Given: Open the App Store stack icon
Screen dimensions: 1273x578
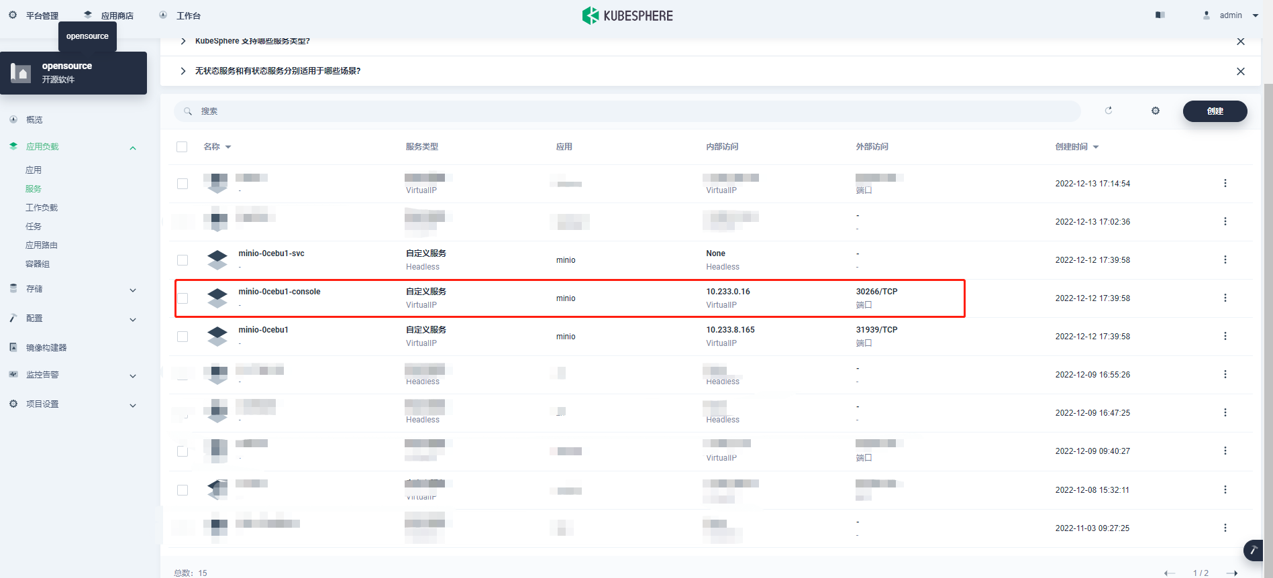Looking at the screenshot, I should coord(88,15).
